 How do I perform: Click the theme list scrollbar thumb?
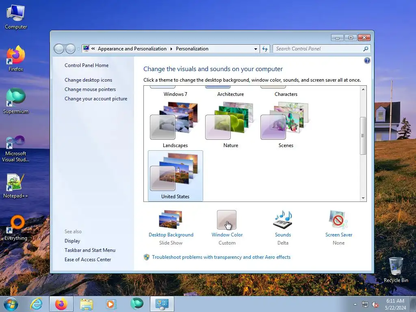tap(363, 136)
